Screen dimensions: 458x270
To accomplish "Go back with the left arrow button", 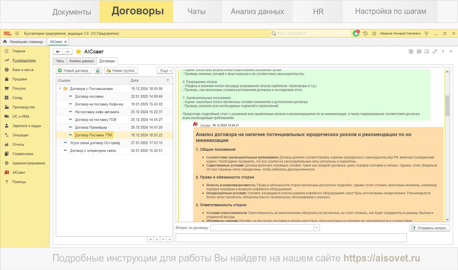I will [x=58, y=52].
